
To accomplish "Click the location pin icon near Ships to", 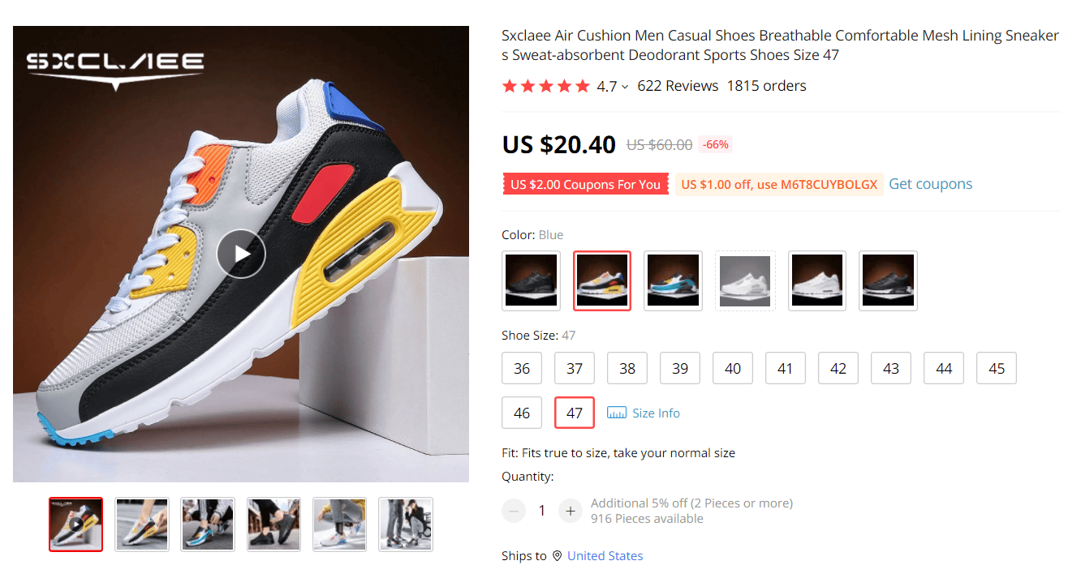I will [557, 556].
